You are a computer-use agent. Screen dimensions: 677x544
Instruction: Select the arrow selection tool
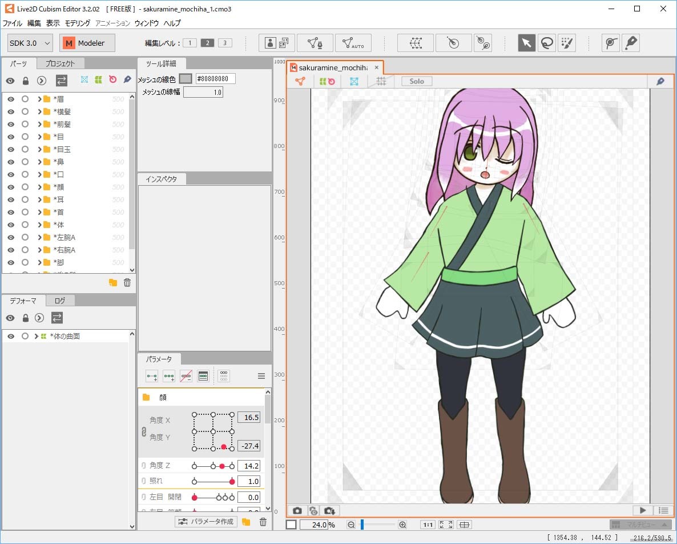(526, 43)
